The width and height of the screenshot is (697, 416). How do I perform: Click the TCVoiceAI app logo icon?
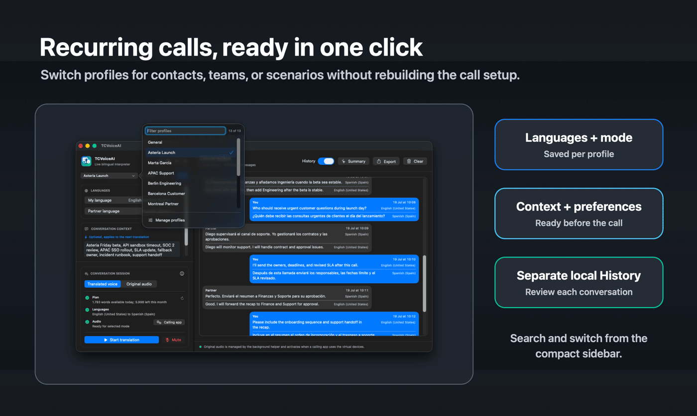click(x=86, y=161)
